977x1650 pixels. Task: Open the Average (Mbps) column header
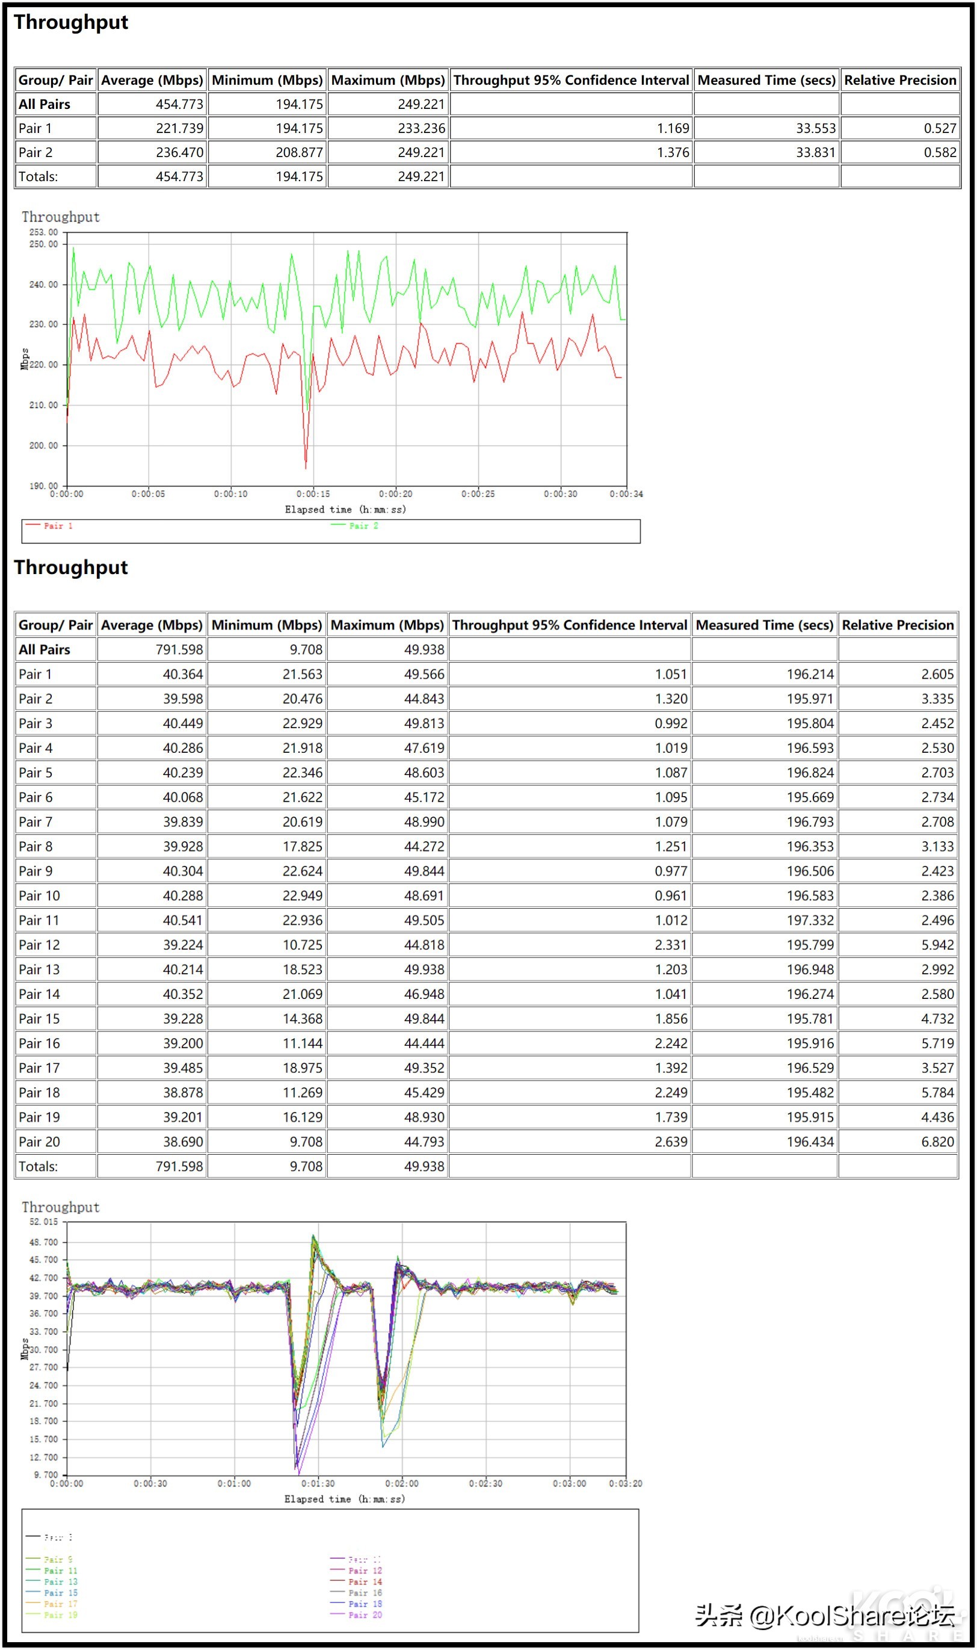point(152,80)
